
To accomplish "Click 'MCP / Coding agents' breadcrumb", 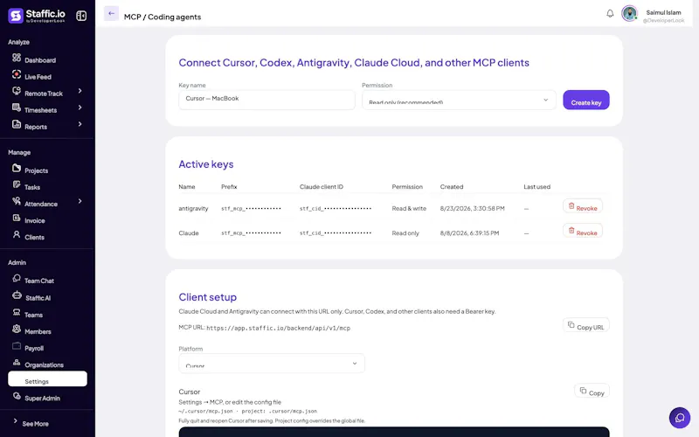I will [x=163, y=17].
